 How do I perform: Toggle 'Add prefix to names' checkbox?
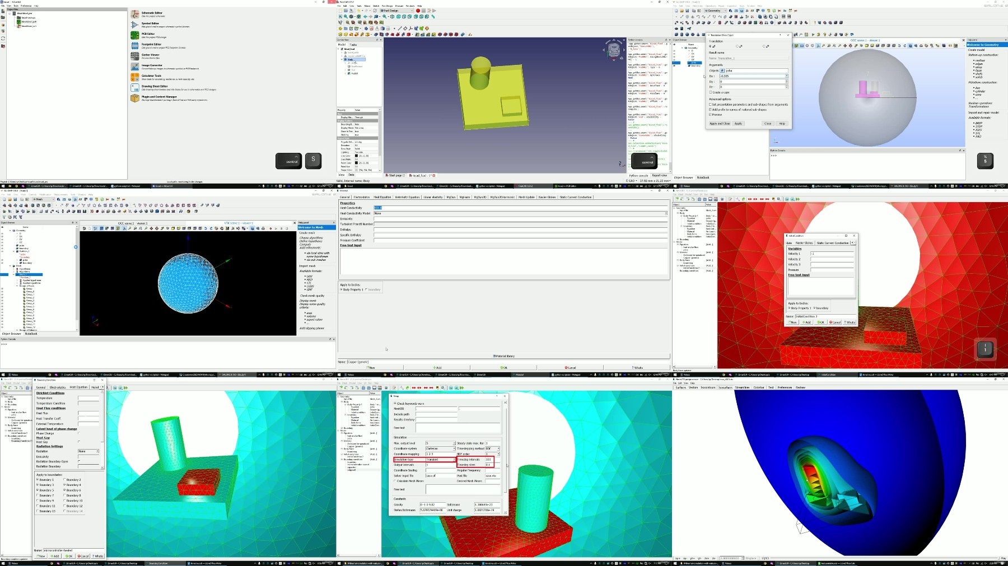point(711,109)
